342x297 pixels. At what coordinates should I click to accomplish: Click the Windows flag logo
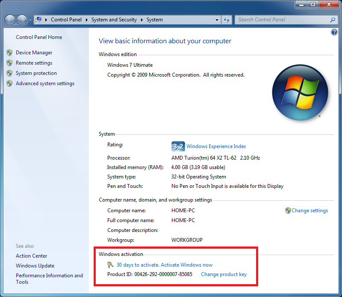coord(300,91)
